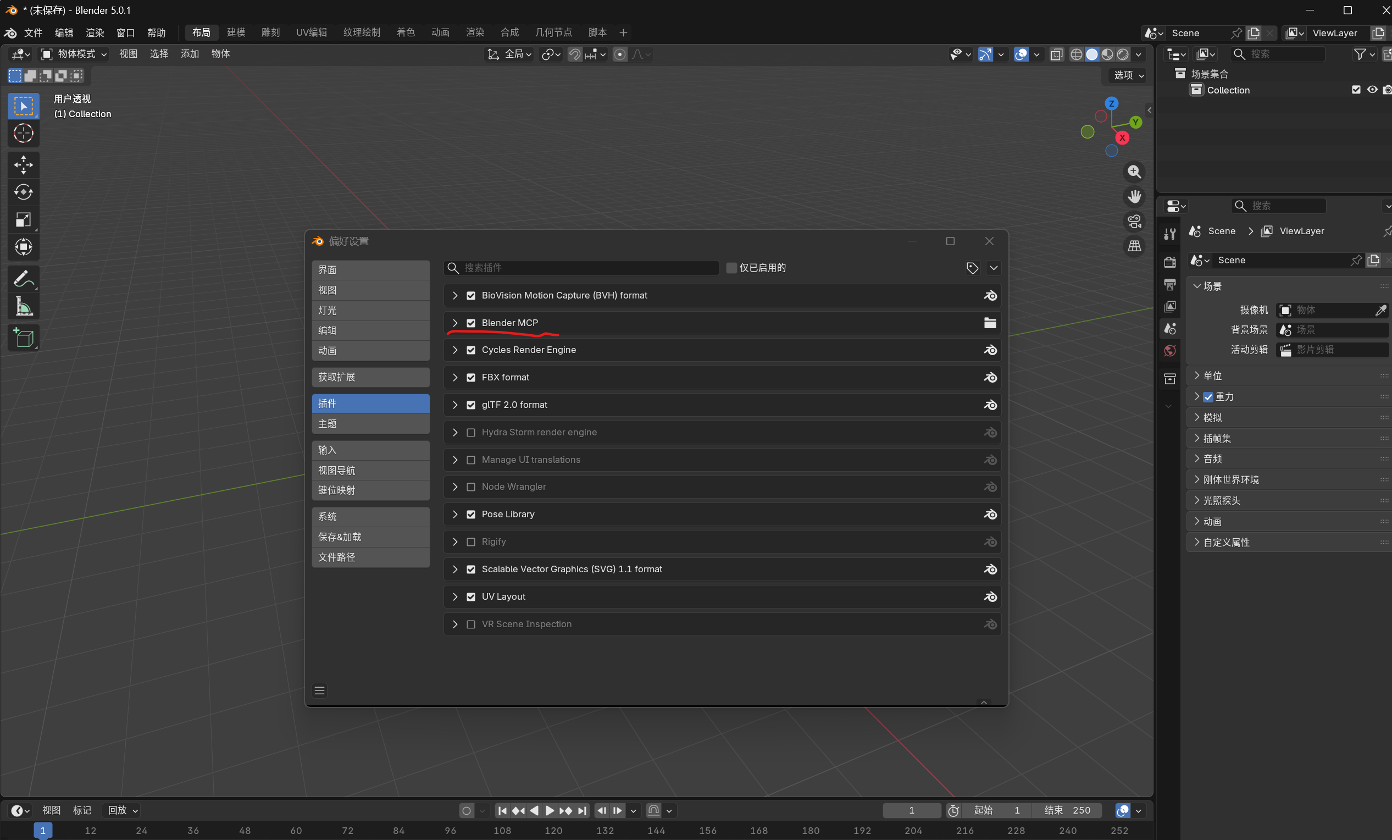Switch to the 雕刻 workspace tab
This screenshot has width=1392, height=840.
point(270,32)
